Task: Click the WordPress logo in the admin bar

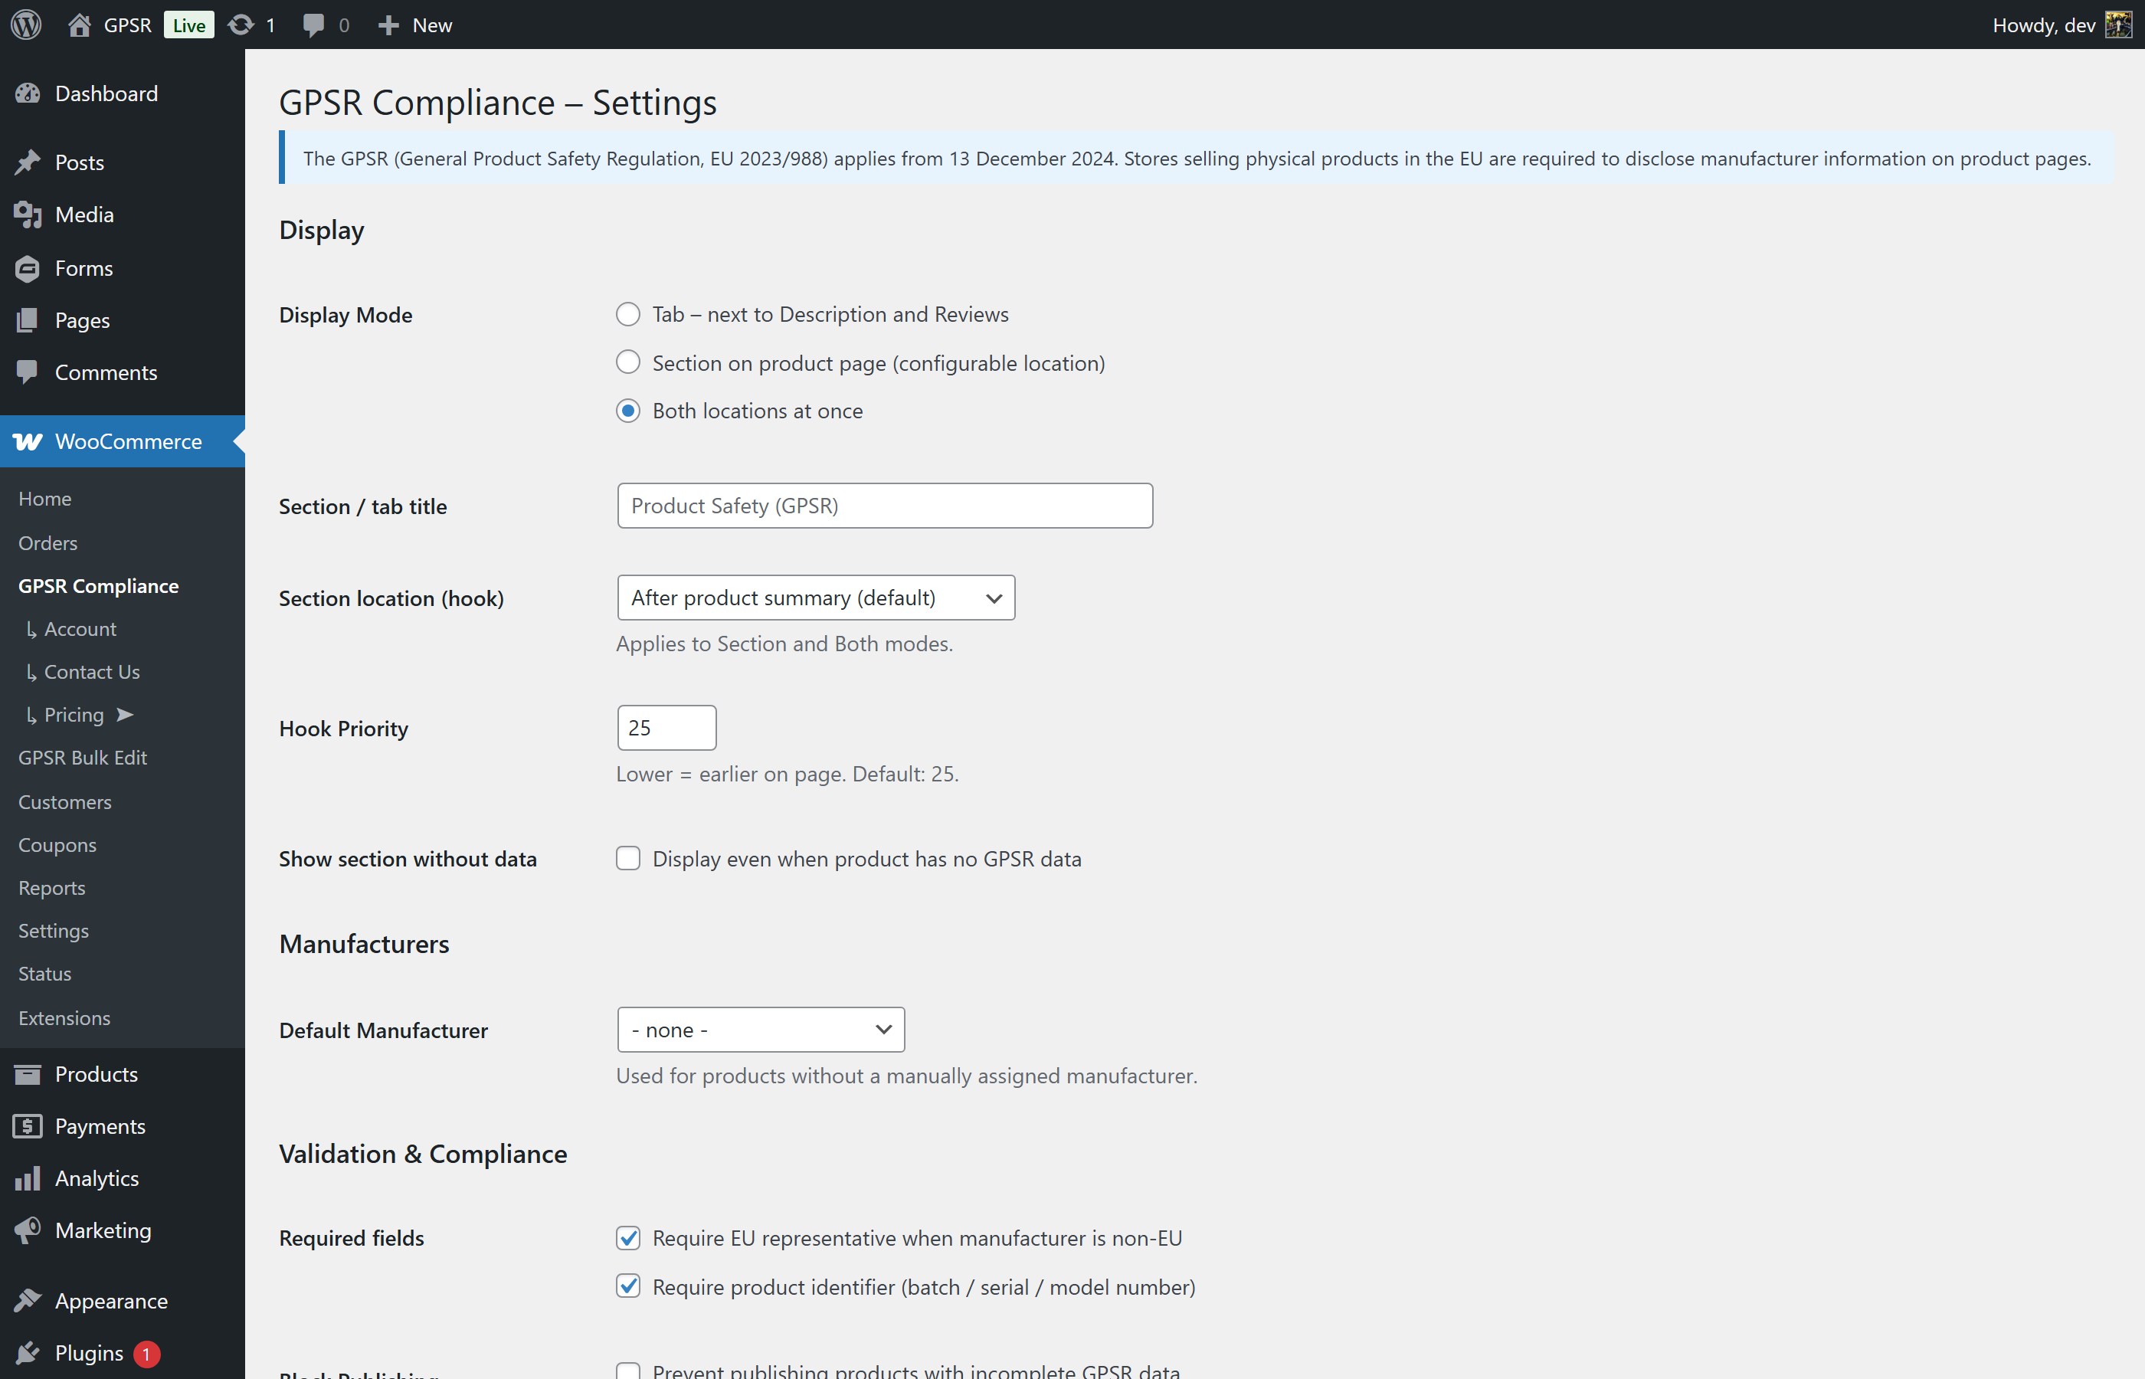Action: pos(26,25)
